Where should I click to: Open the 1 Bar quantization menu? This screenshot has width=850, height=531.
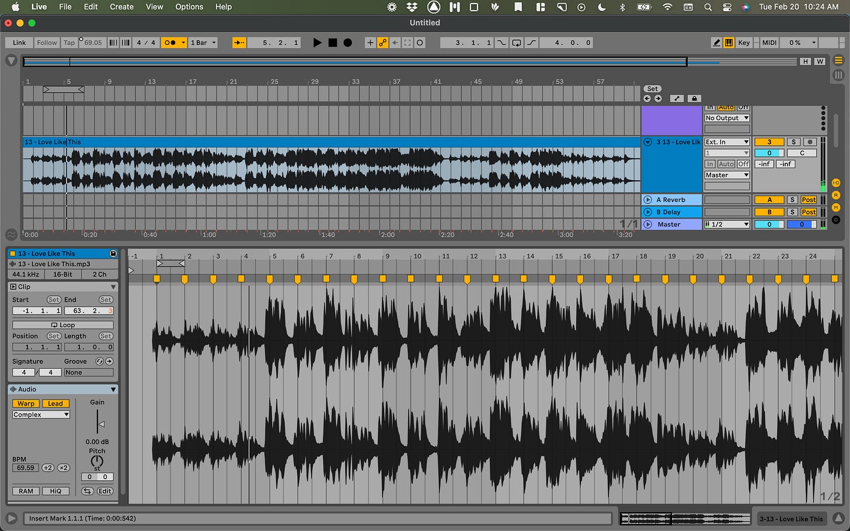coord(203,43)
